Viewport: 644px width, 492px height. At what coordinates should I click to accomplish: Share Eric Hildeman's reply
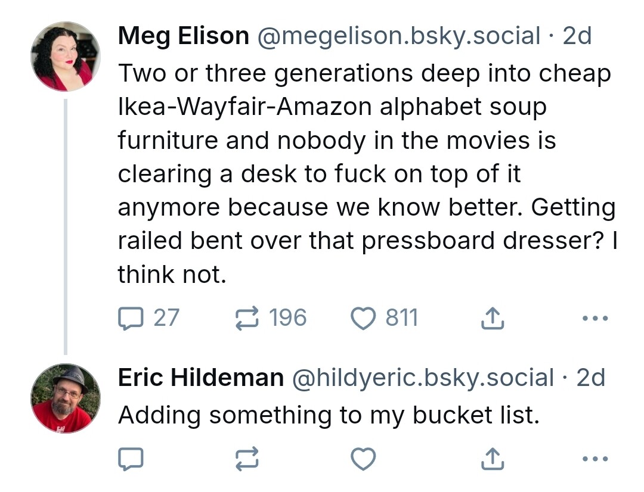pos(493,459)
